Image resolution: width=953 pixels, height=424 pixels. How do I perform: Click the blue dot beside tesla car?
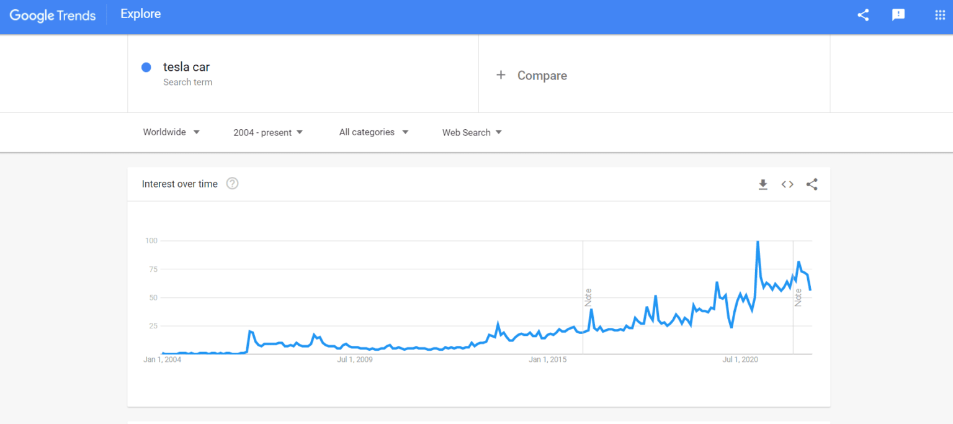tap(146, 68)
